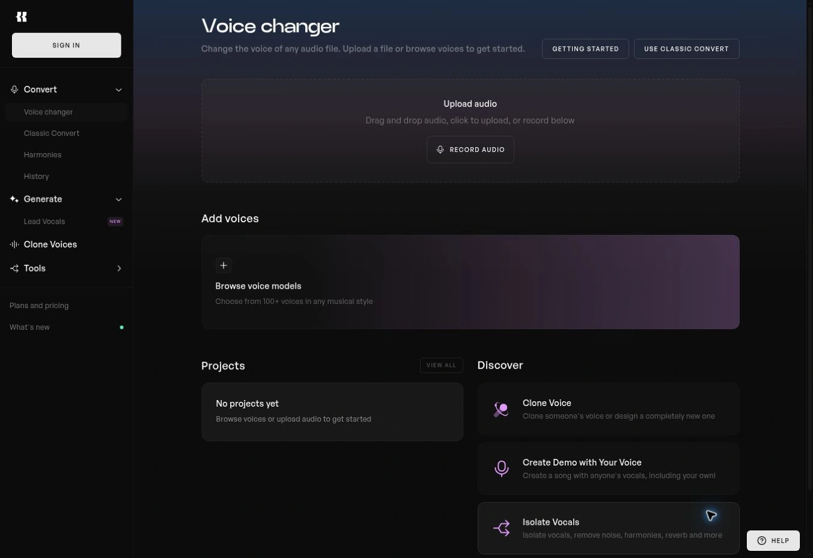The image size is (813, 558).
Task: Click the Isolate Vocals branching arrow icon
Action: [x=501, y=528]
